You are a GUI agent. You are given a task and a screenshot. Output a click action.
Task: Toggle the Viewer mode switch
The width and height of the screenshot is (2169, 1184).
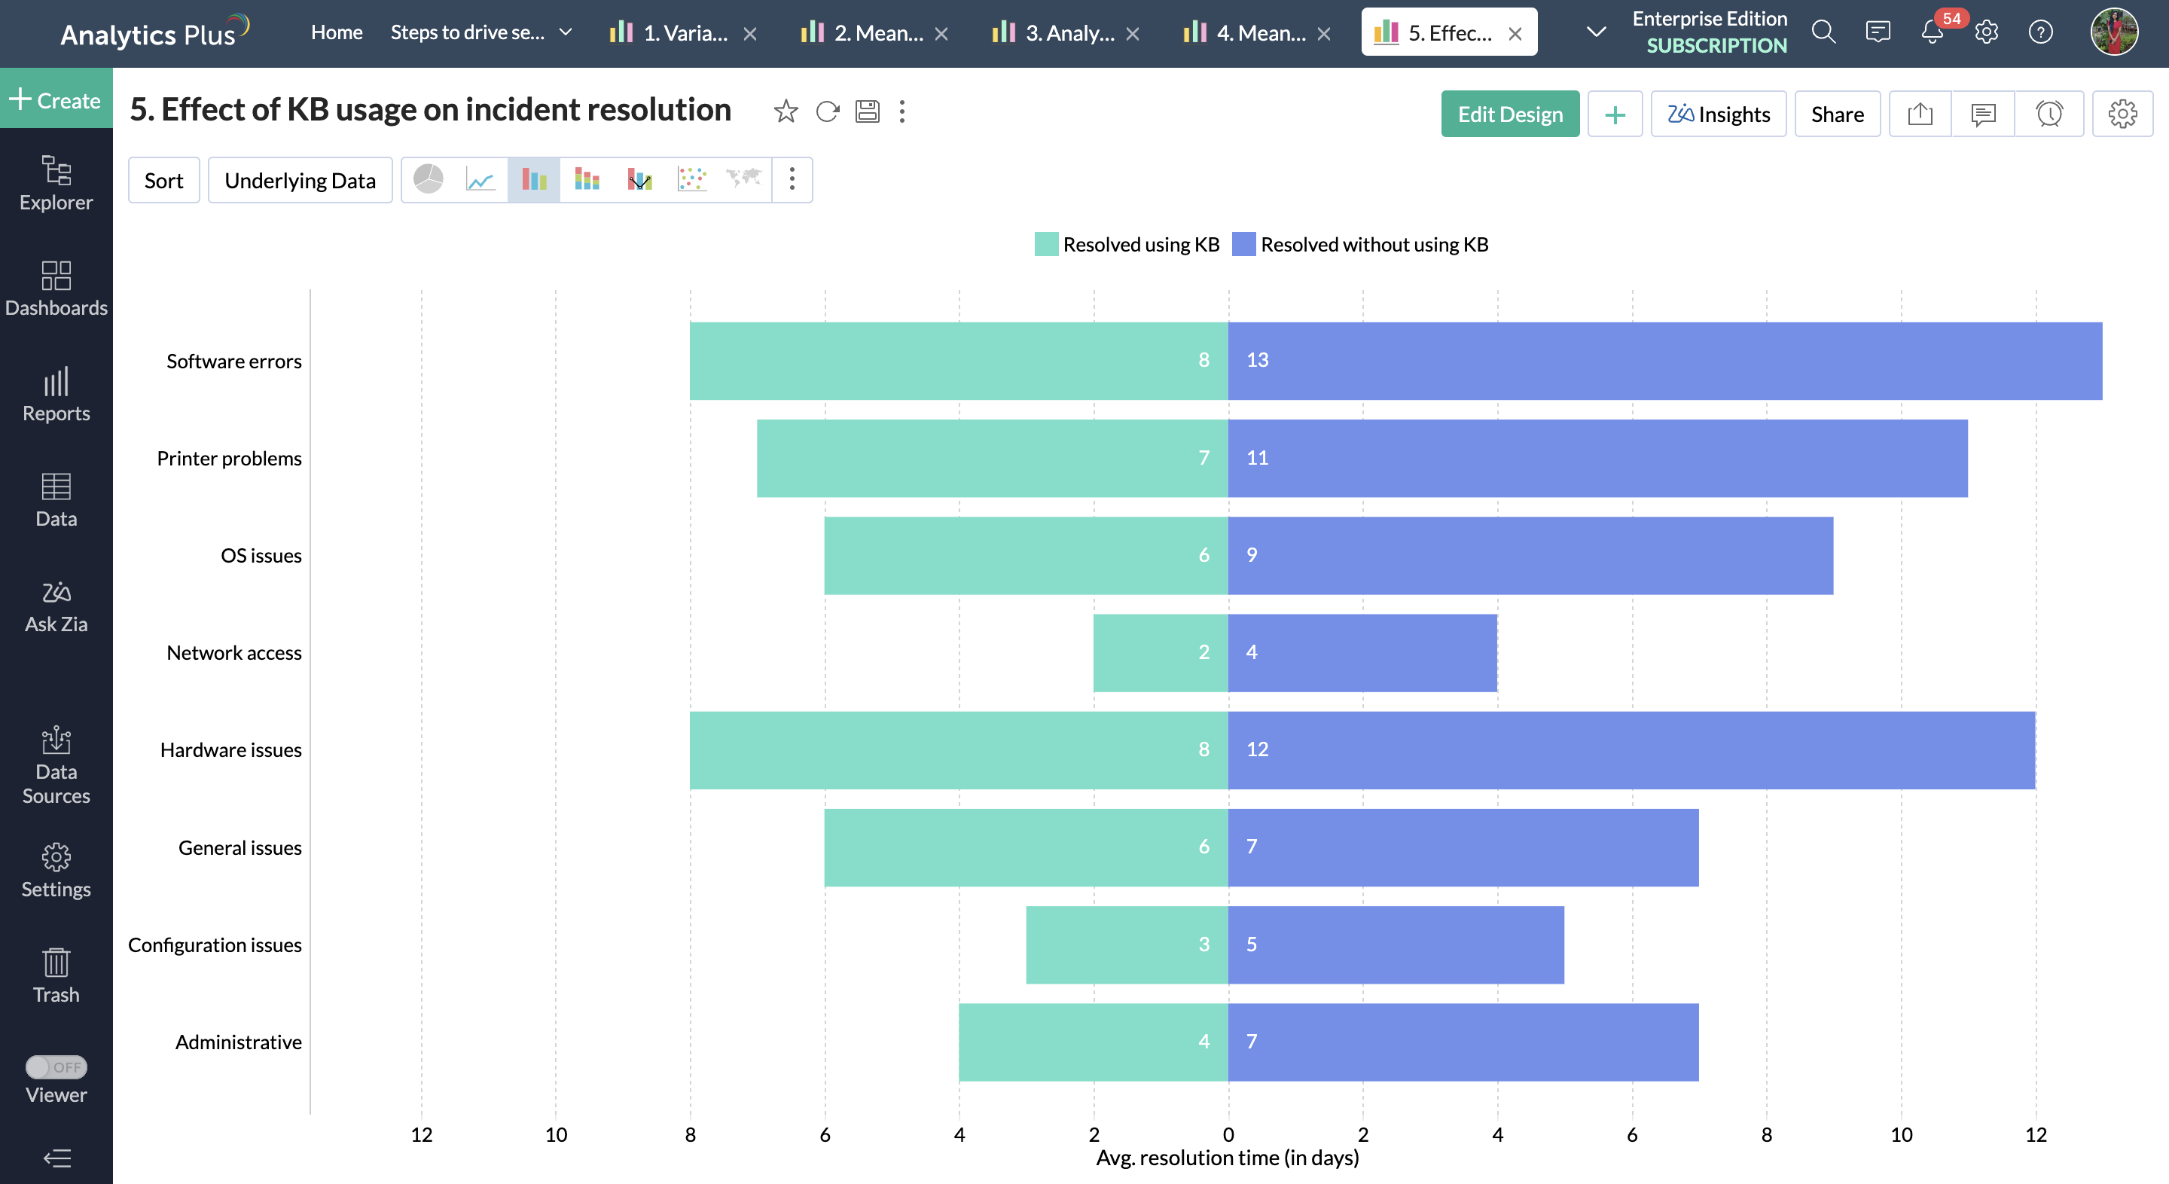(56, 1067)
